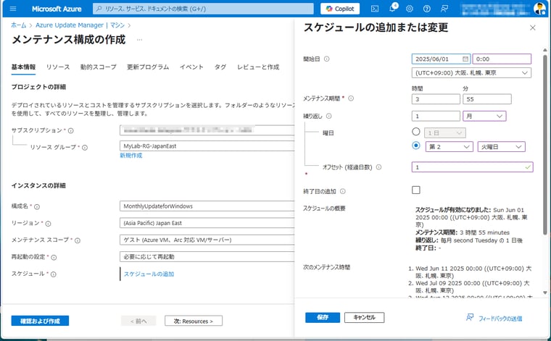This screenshot has width=551, height=341.
Task: Go to ホーム breadcrumb
Action: 19,25
